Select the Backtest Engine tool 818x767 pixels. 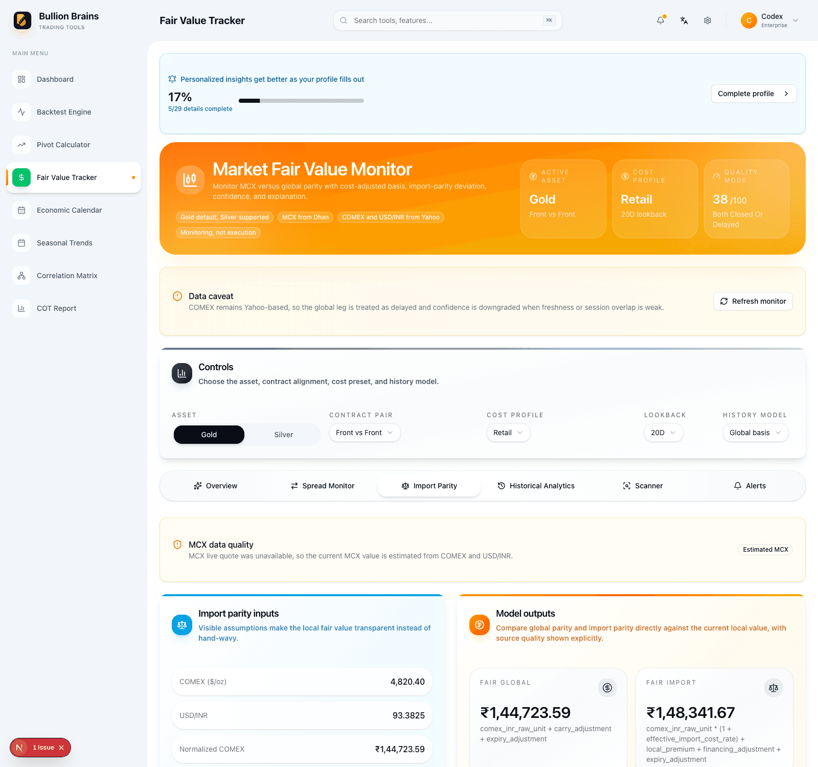pyautogui.click(x=63, y=112)
